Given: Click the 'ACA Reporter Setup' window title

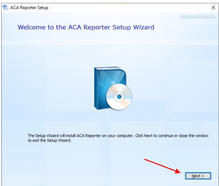Looking at the screenshot, I should point(29,8).
